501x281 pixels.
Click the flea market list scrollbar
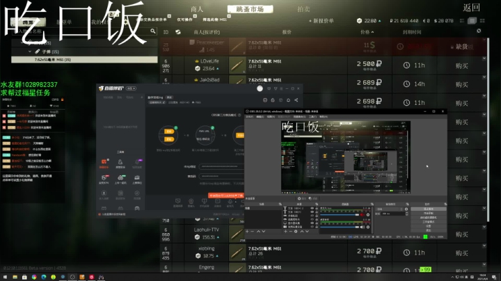pos(488,130)
